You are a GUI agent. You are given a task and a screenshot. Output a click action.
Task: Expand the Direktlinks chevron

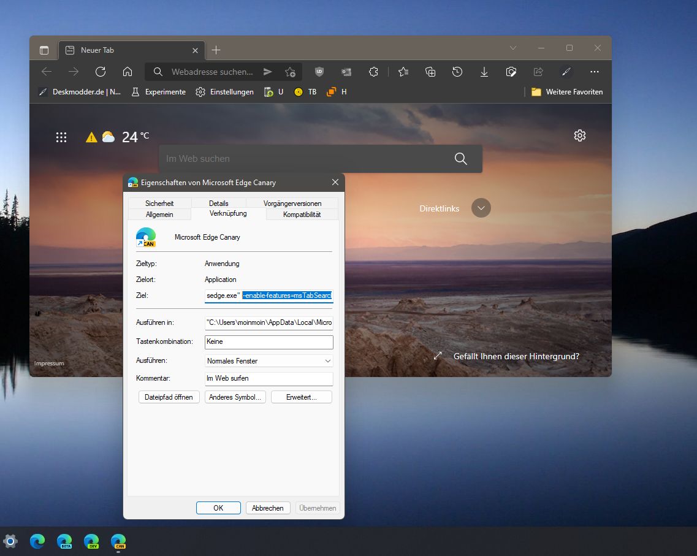tap(481, 208)
